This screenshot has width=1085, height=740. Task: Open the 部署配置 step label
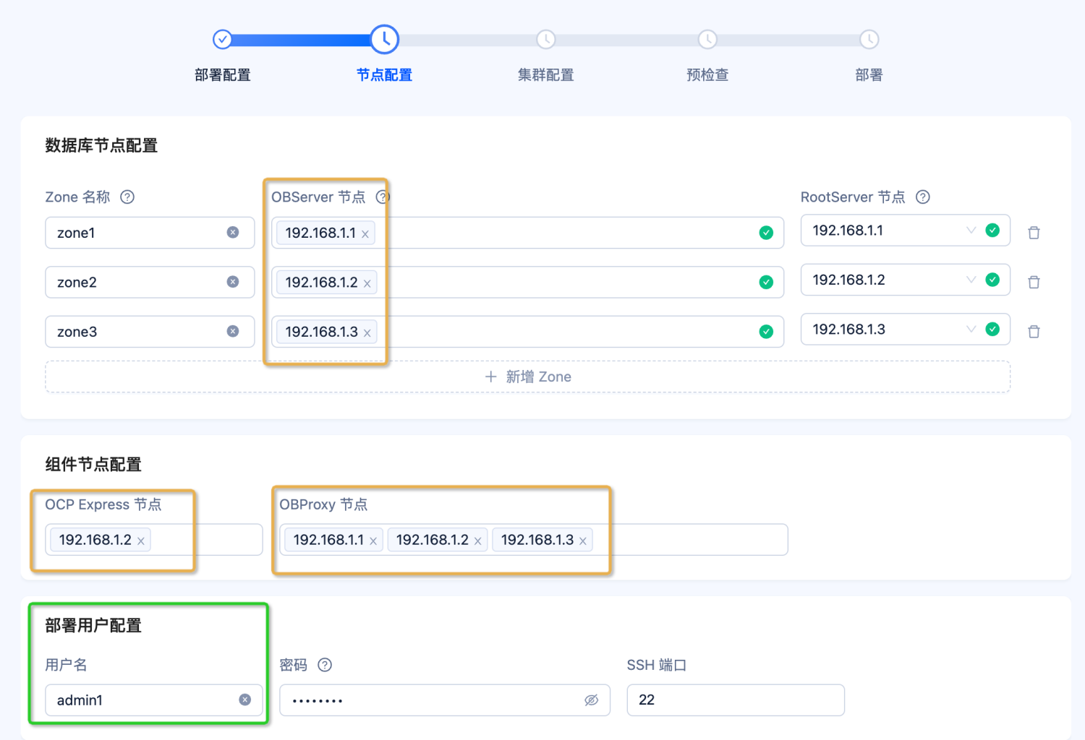coord(223,75)
